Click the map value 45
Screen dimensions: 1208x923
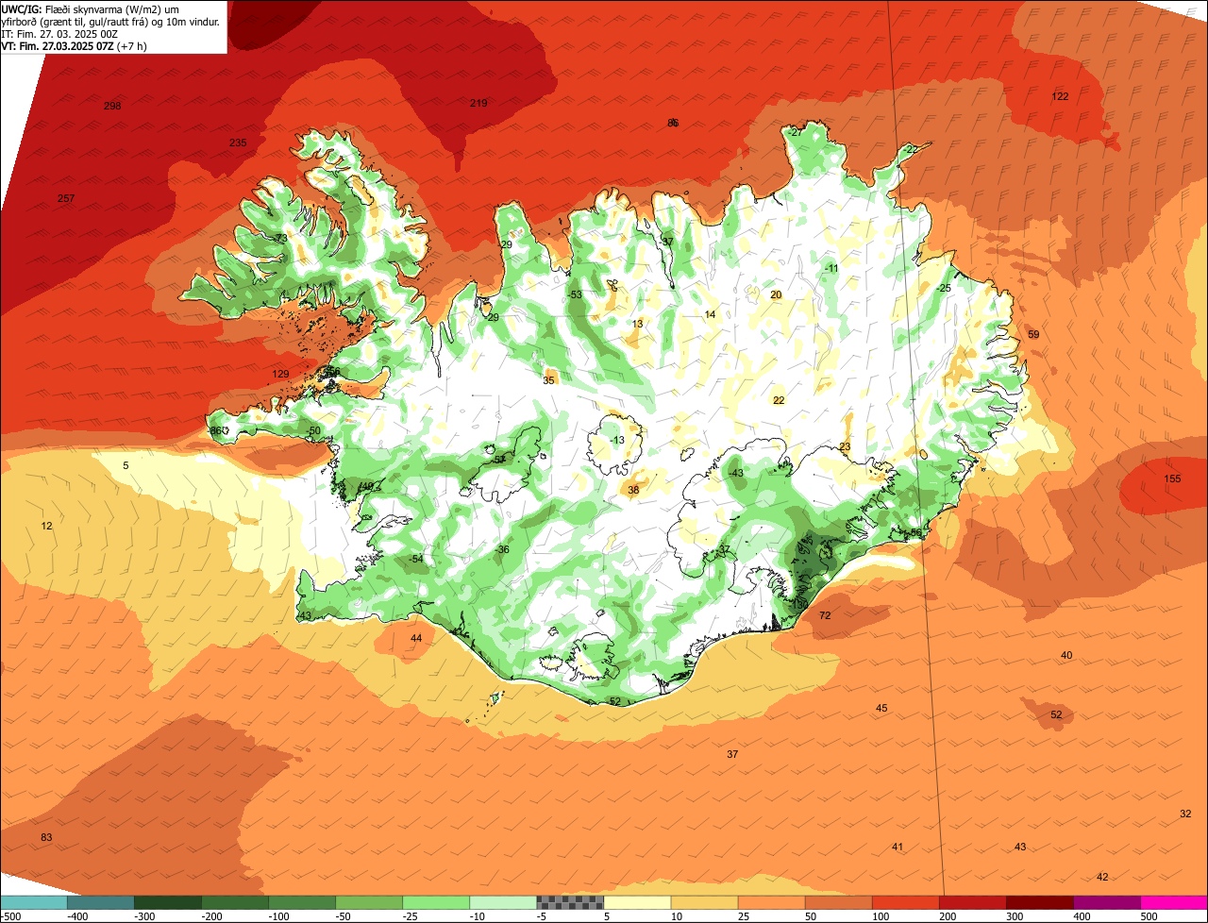[881, 709]
